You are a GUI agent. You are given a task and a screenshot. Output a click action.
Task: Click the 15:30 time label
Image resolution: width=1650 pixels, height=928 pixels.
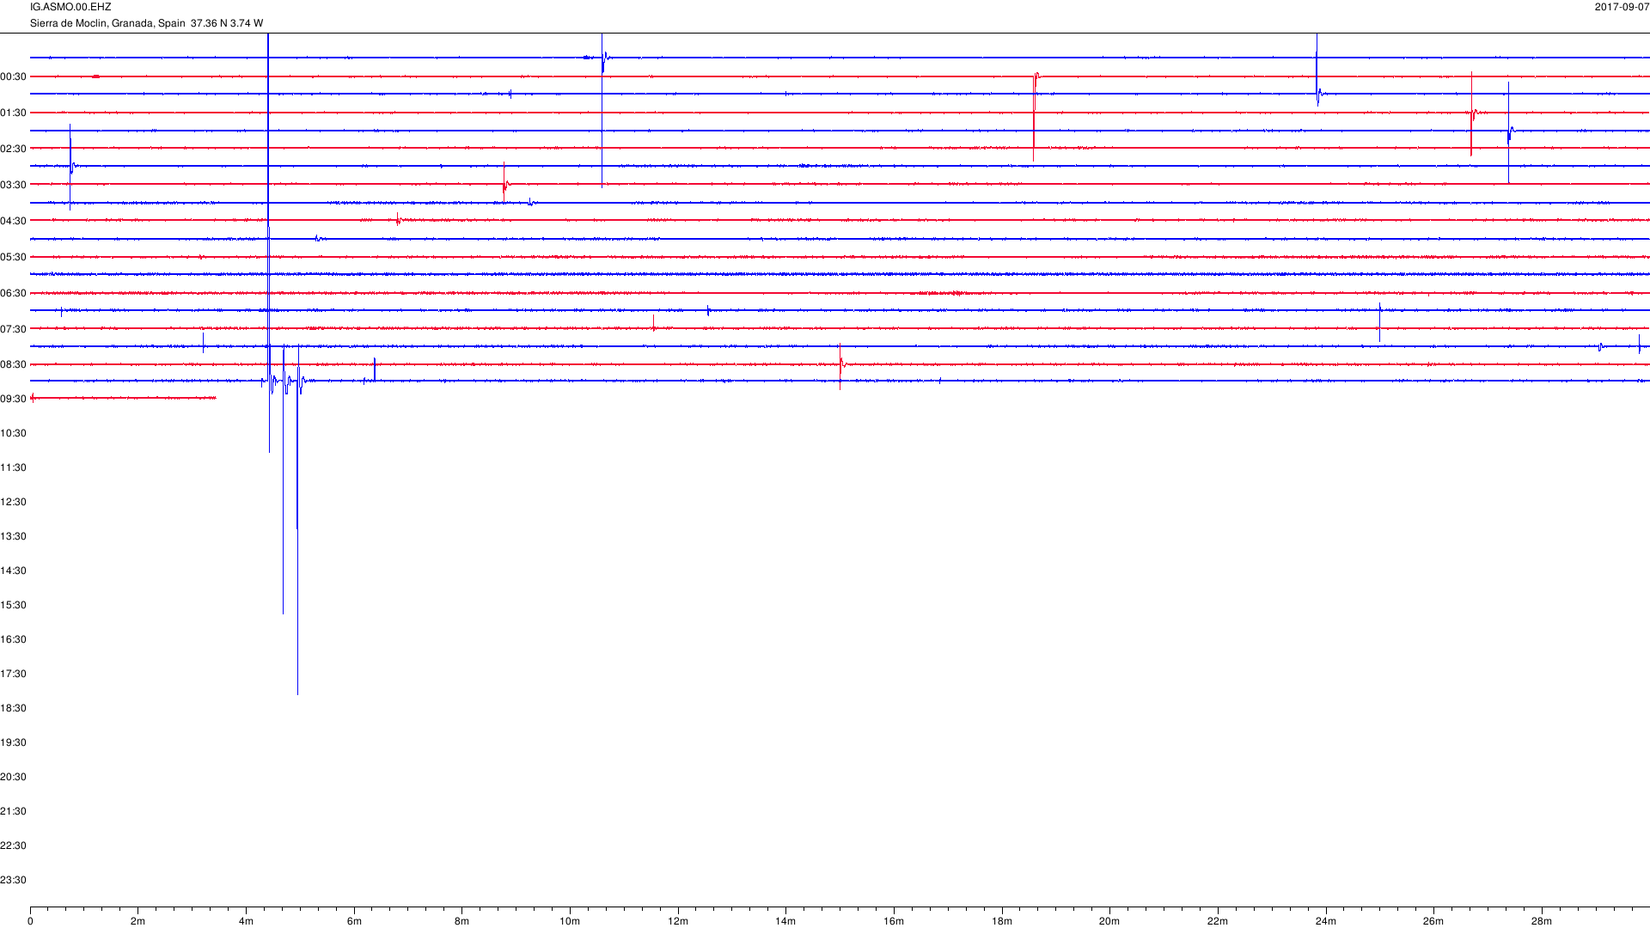(14, 606)
